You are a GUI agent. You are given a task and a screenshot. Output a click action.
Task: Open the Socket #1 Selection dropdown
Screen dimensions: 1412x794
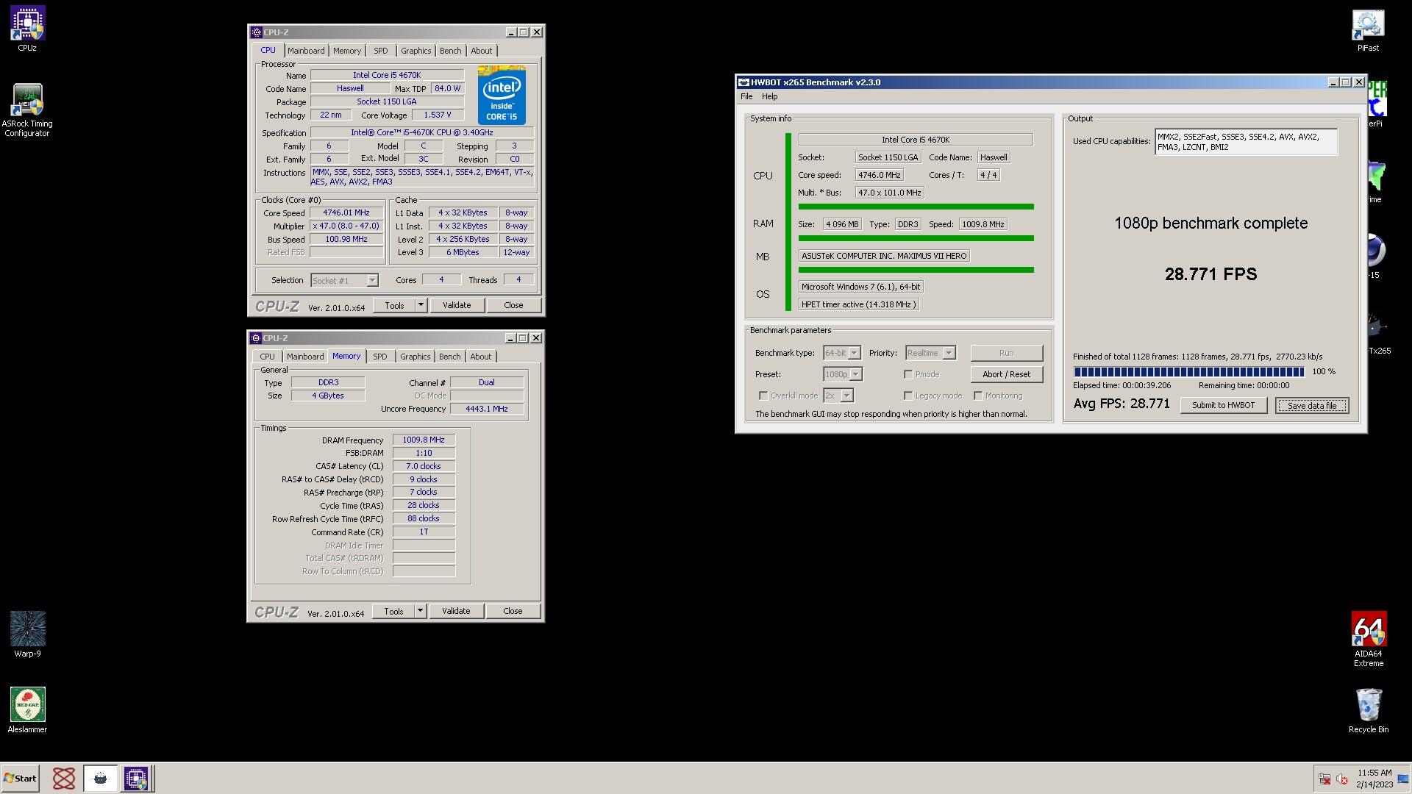pyautogui.click(x=372, y=280)
